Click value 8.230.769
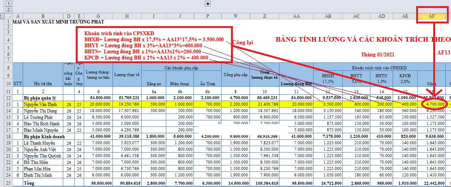Image resolution: width=451 pixels, height=187 pixels. click(x=264, y=169)
